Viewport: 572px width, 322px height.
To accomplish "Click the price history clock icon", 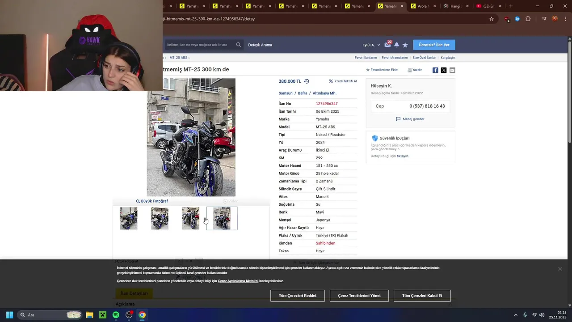I will 307,81.
